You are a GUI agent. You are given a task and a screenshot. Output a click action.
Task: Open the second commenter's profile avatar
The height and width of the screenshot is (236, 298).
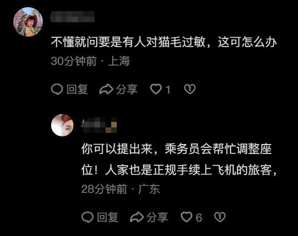pyautogui.click(x=62, y=125)
